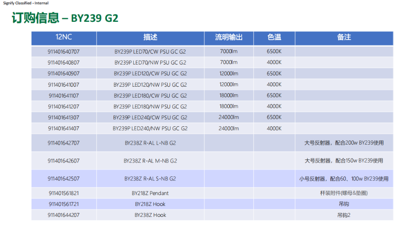Click 'BY238Z R-AL M-NB G2' description
Viewport: 406px width, 226px height.
[x=150, y=161]
